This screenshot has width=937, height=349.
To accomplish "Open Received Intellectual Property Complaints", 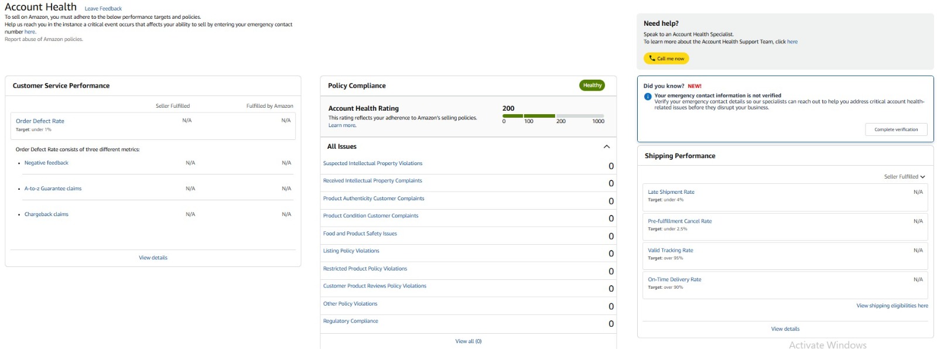I will (x=372, y=180).
